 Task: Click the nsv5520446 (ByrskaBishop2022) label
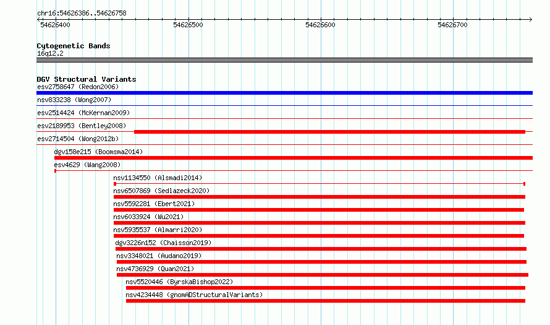179,282
